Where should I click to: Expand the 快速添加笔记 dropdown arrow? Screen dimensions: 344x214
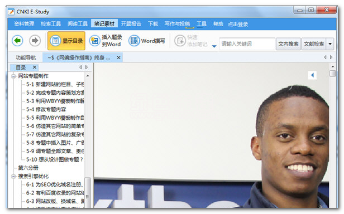coord(214,46)
